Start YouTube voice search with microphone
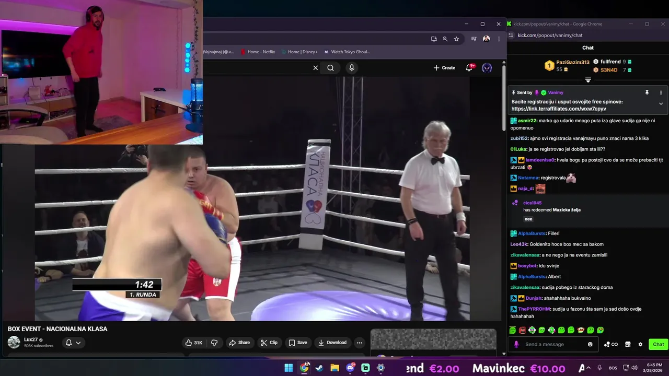This screenshot has width=669, height=376. click(x=352, y=68)
